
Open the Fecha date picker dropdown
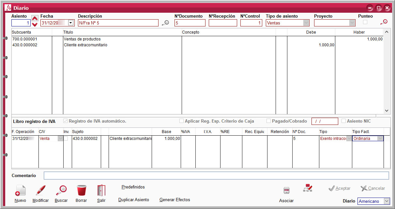click(x=71, y=23)
